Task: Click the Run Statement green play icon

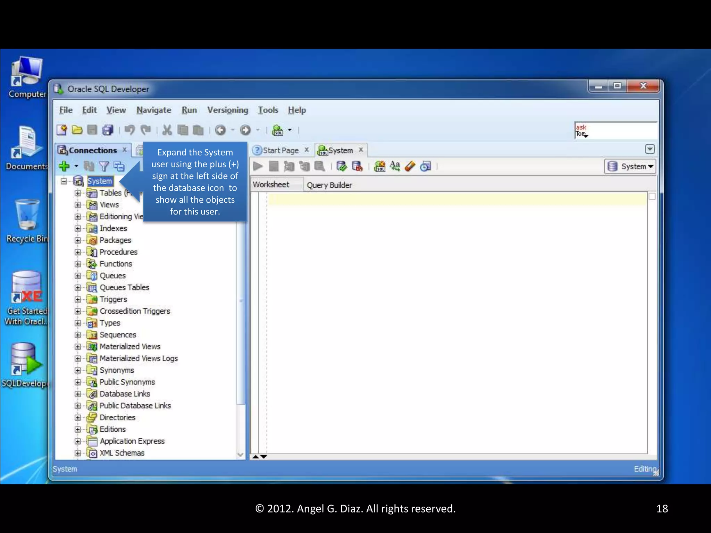Action: pyautogui.click(x=258, y=167)
